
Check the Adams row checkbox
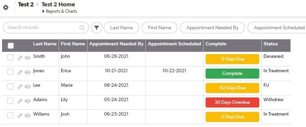10,101
